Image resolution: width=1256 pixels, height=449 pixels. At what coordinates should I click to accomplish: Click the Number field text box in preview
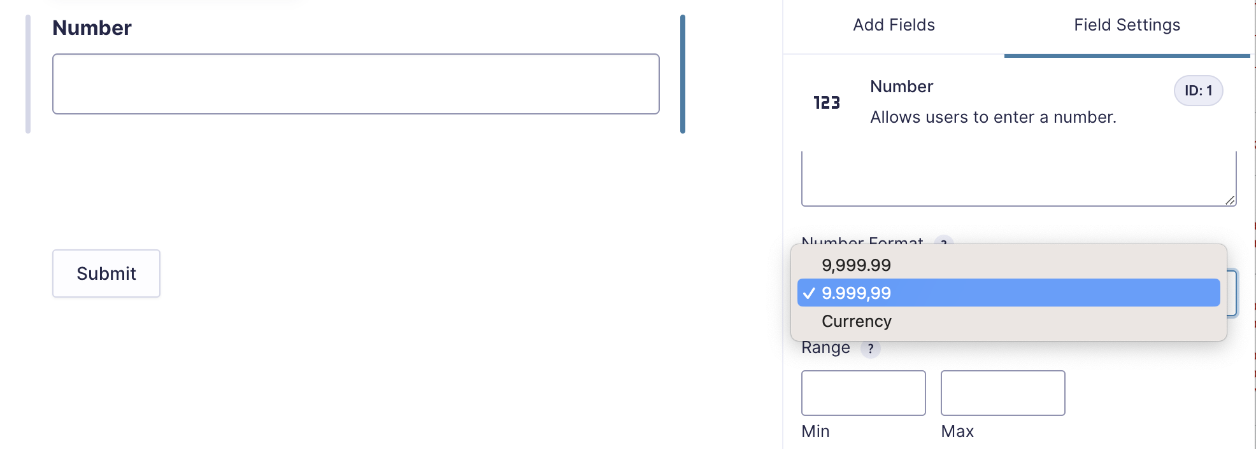(x=355, y=83)
